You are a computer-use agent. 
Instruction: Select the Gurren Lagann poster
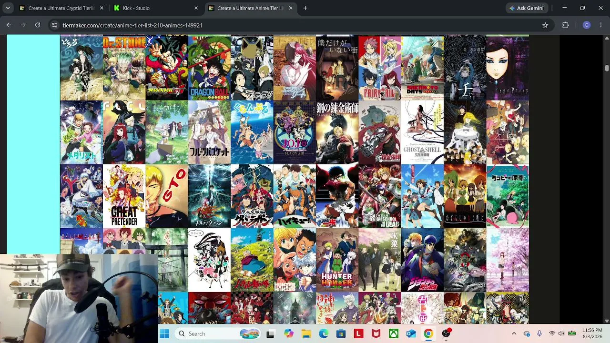(x=252, y=196)
